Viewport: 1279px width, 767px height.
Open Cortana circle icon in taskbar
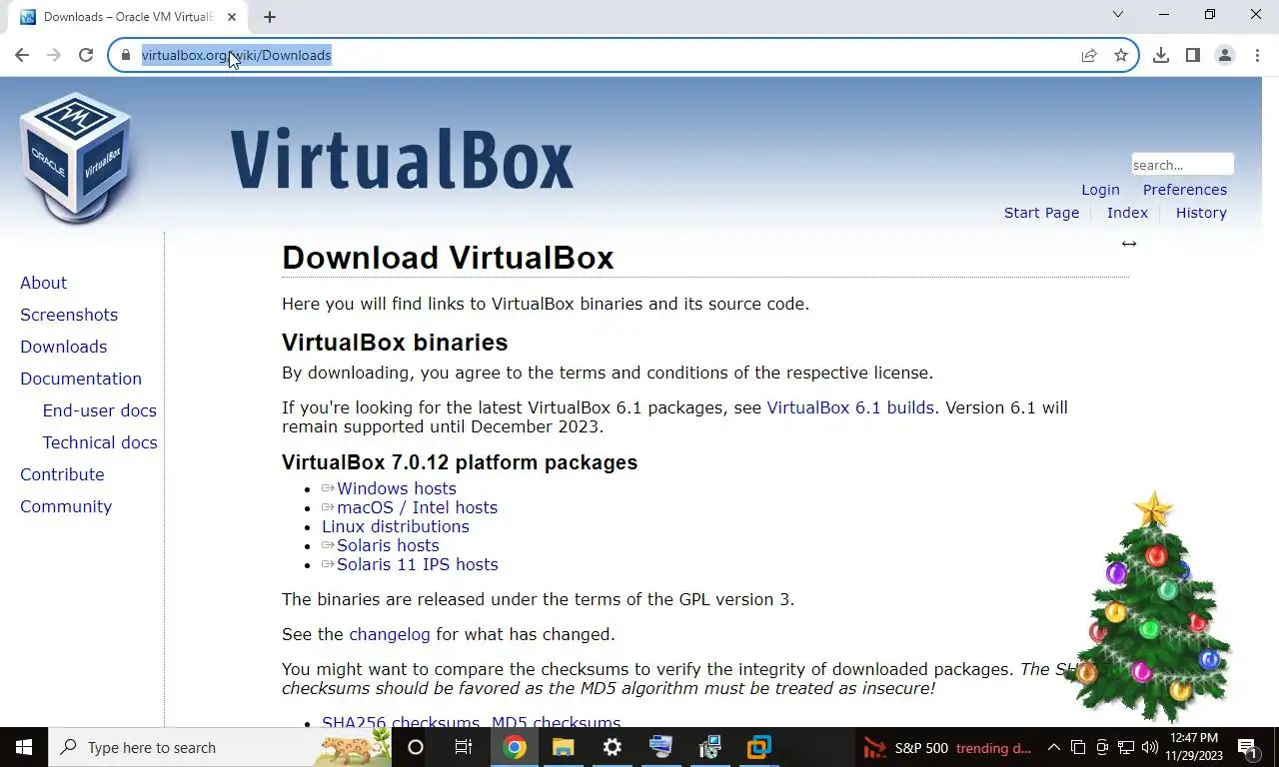coord(416,747)
